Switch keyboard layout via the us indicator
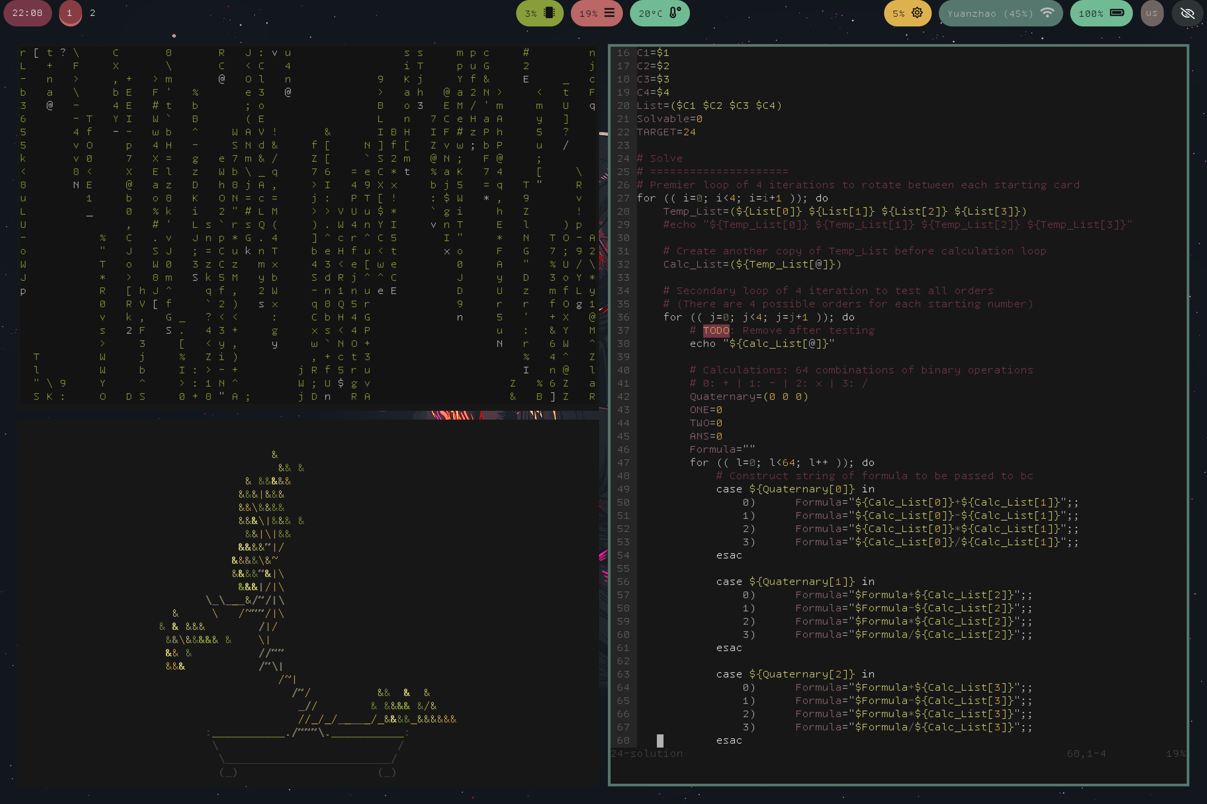This screenshot has width=1207, height=804. coord(1151,13)
